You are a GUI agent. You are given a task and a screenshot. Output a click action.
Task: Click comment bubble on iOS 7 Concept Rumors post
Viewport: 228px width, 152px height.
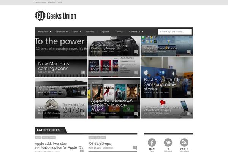coord(188,52)
